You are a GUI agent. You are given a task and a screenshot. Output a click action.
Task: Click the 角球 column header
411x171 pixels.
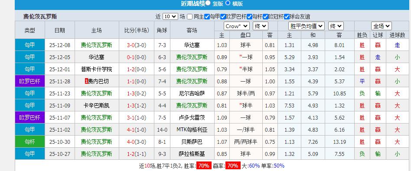coord(162,30)
